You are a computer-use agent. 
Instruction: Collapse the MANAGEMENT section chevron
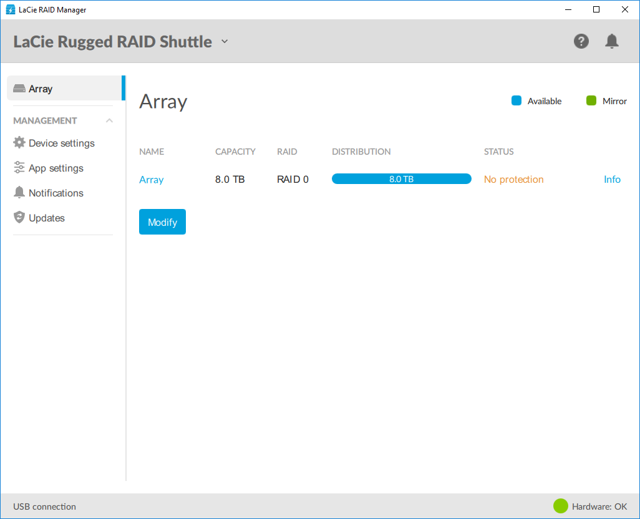[x=109, y=120]
